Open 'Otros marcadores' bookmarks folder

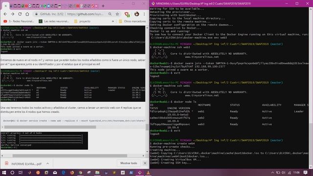pyautogui.click(x=133, y=21)
